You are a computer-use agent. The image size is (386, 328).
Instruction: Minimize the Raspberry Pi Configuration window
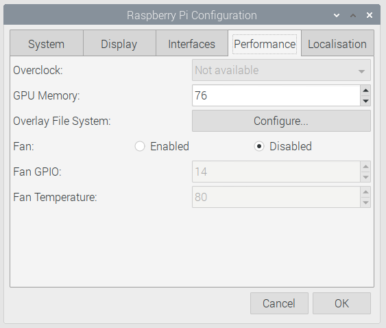pyautogui.click(x=337, y=16)
